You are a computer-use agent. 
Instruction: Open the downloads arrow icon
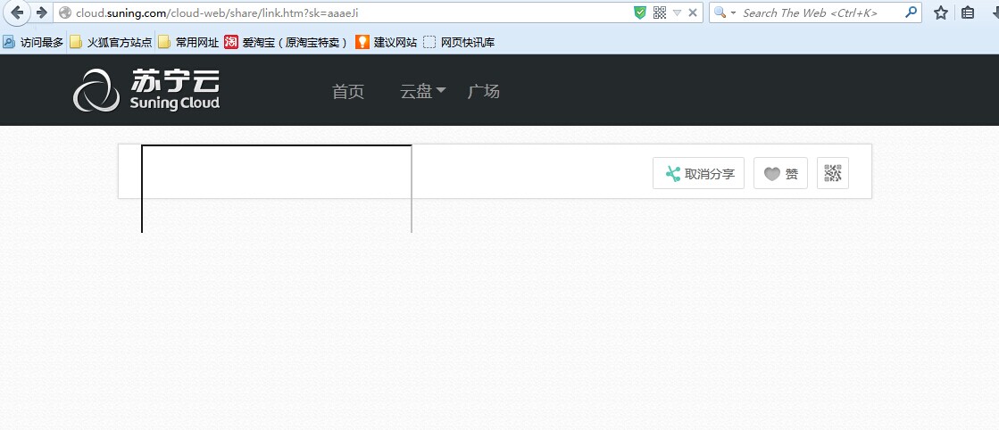click(x=994, y=12)
